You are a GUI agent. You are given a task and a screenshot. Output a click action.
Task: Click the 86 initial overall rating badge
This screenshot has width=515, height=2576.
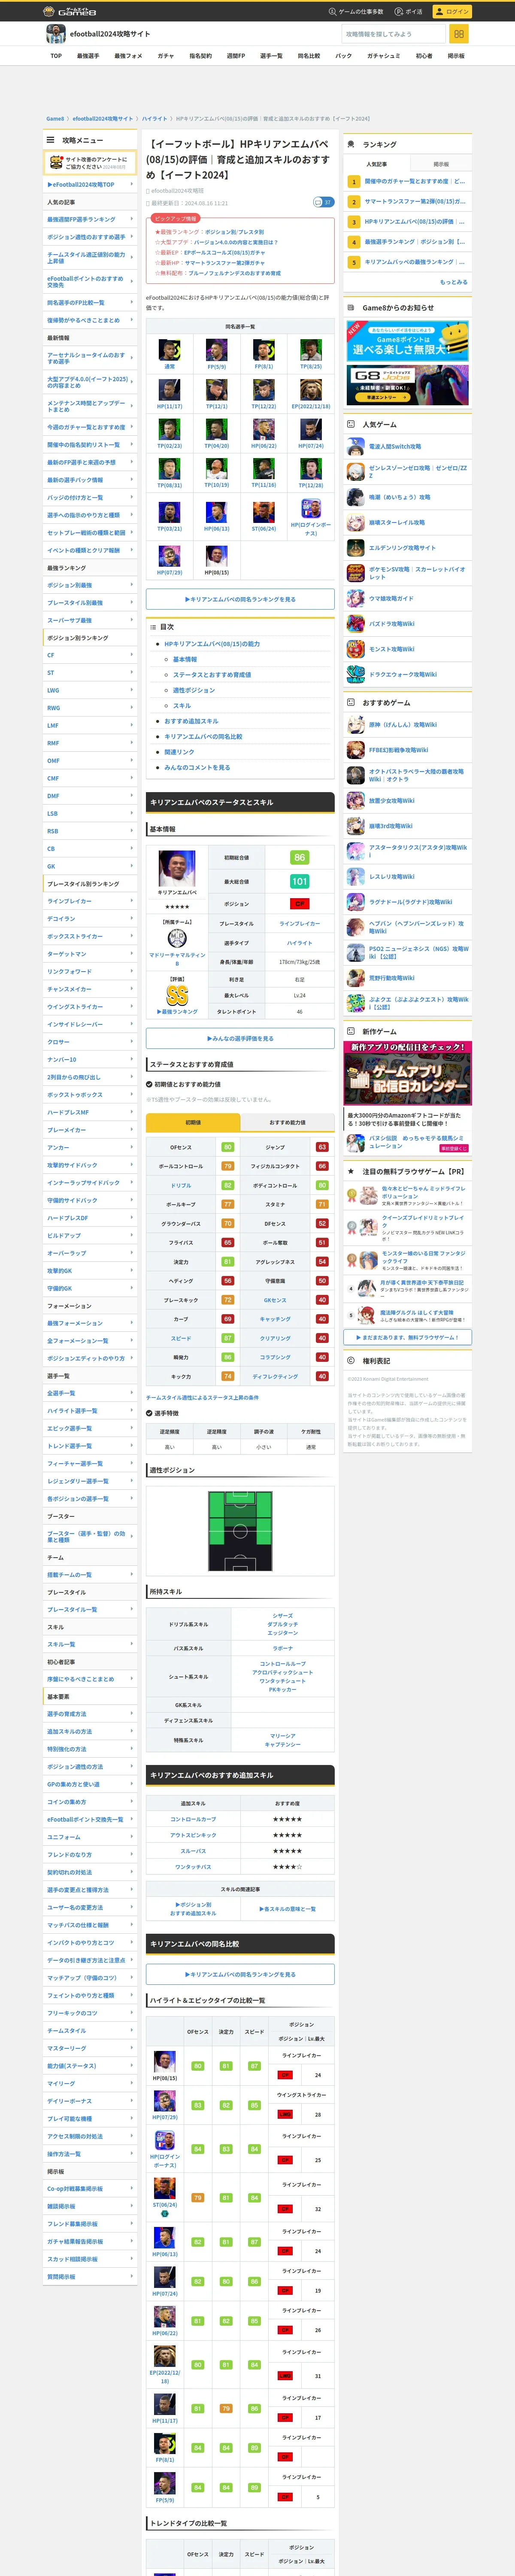click(x=299, y=858)
